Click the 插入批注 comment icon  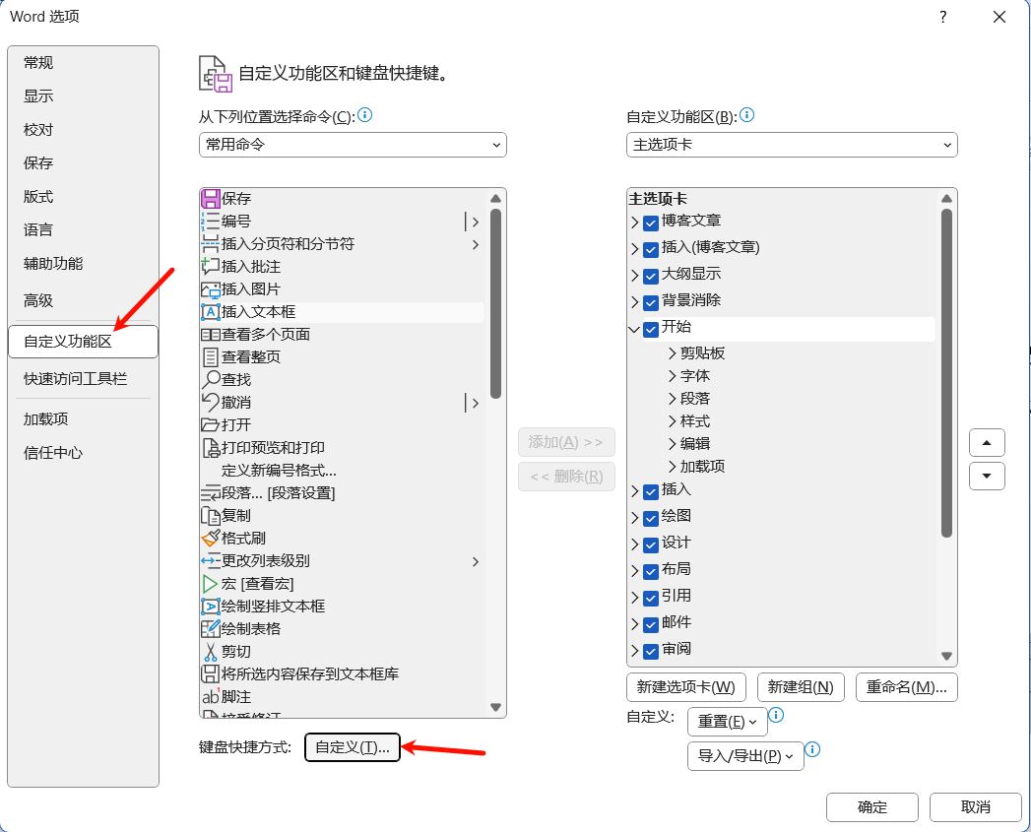point(210,267)
